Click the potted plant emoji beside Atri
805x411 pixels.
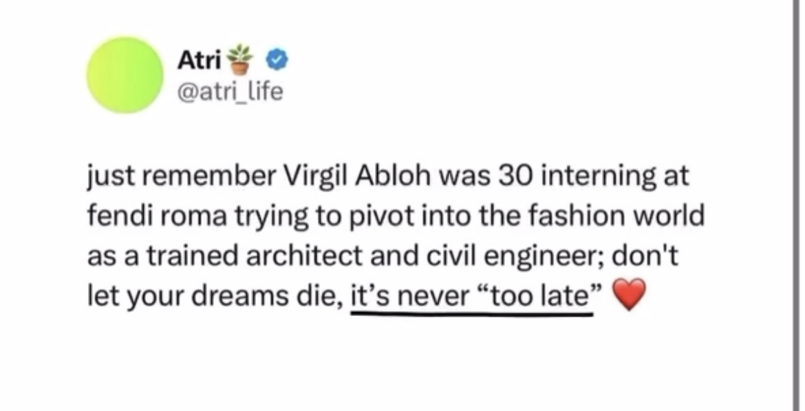pos(240,60)
